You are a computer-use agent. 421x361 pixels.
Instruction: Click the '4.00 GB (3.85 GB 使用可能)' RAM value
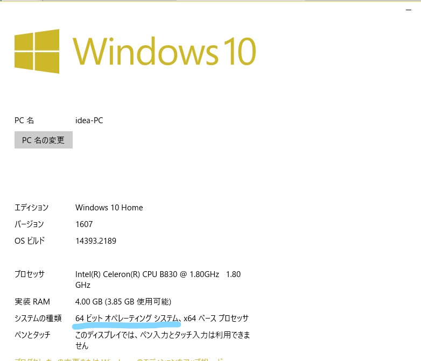click(123, 302)
